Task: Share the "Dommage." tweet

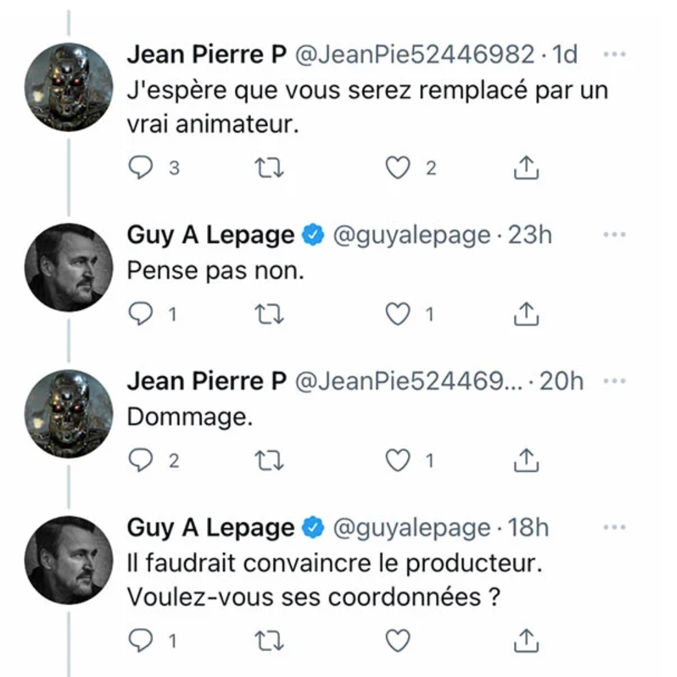Action: click(x=526, y=461)
